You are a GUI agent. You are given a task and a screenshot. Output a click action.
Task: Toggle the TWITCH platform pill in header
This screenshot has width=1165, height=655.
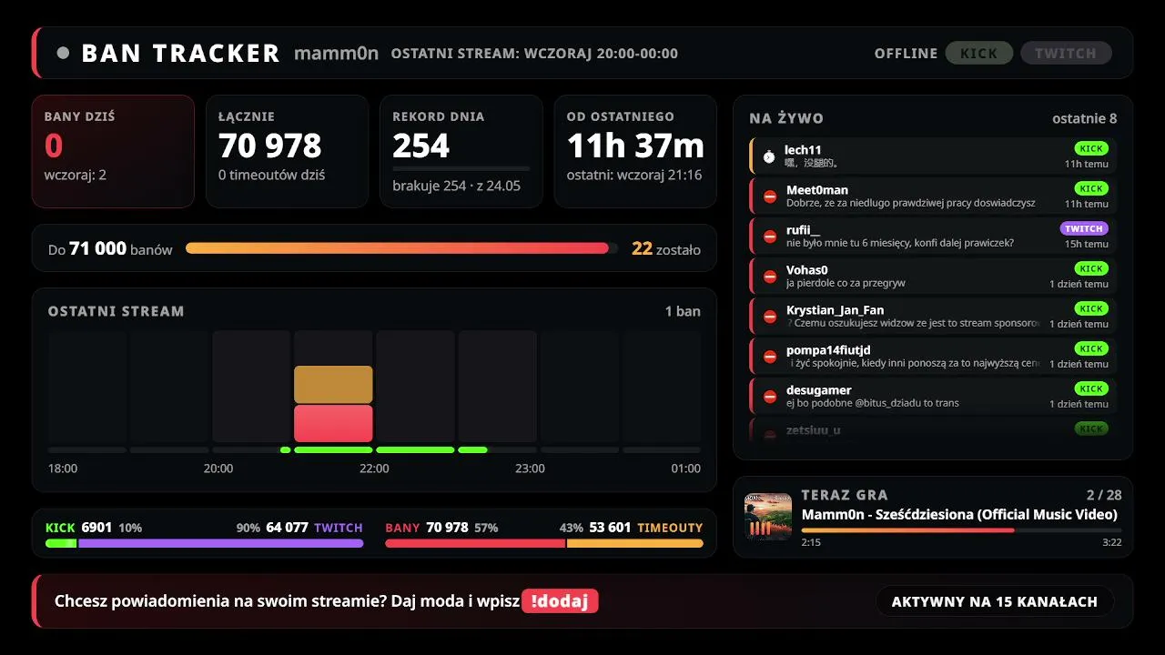click(x=1066, y=53)
